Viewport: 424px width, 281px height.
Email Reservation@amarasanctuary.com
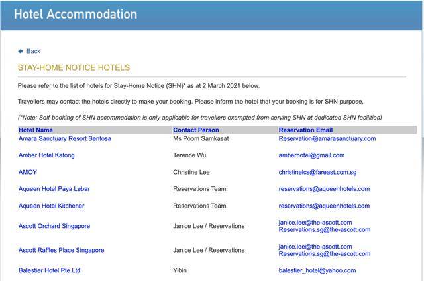pyautogui.click(x=327, y=138)
